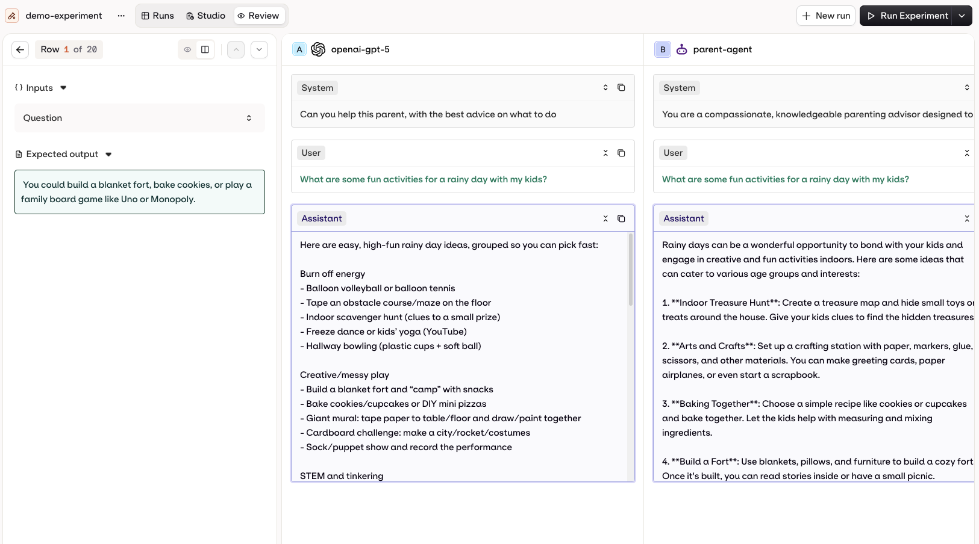Open the three-dot experiment options menu
The height and width of the screenshot is (544, 979).
[121, 16]
